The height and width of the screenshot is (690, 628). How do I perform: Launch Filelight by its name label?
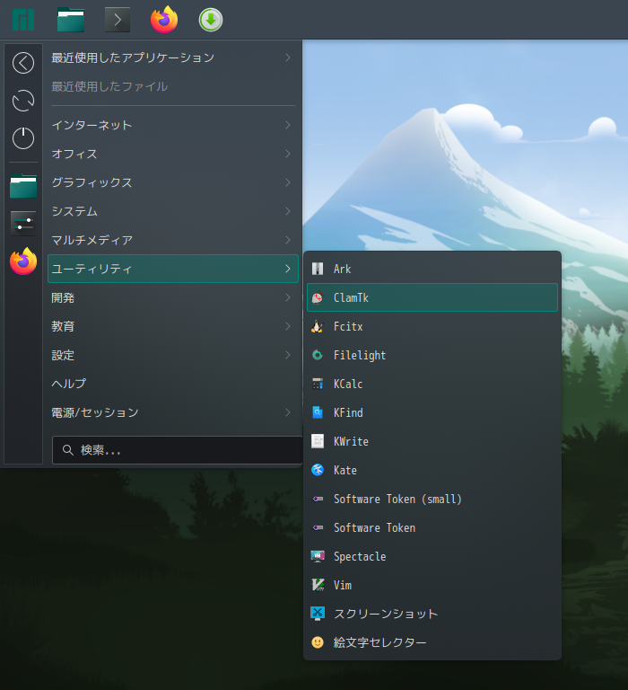point(360,355)
